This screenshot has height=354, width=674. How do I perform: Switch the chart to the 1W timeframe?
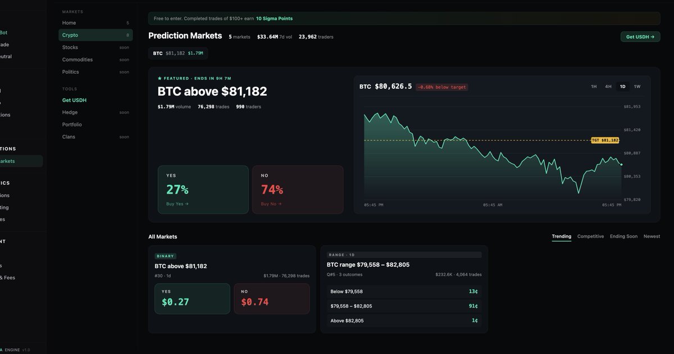pyautogui.click(x=637, y=87)
